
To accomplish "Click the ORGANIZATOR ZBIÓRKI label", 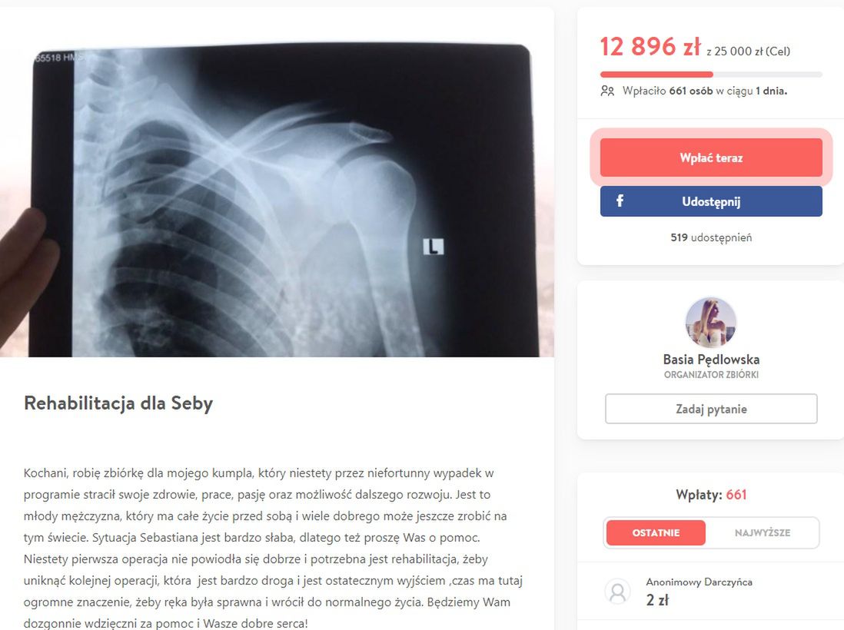I will (711, 375).
